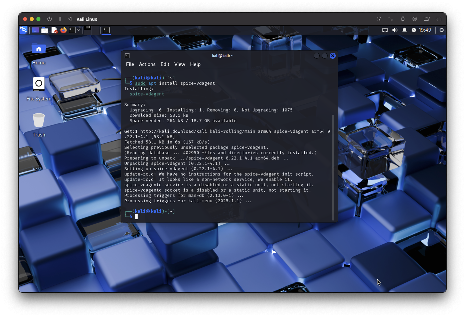This screenshot has height=317, width=465.
Task: Pause the Kali Linux virtual machine
Action: pos(60,19)
